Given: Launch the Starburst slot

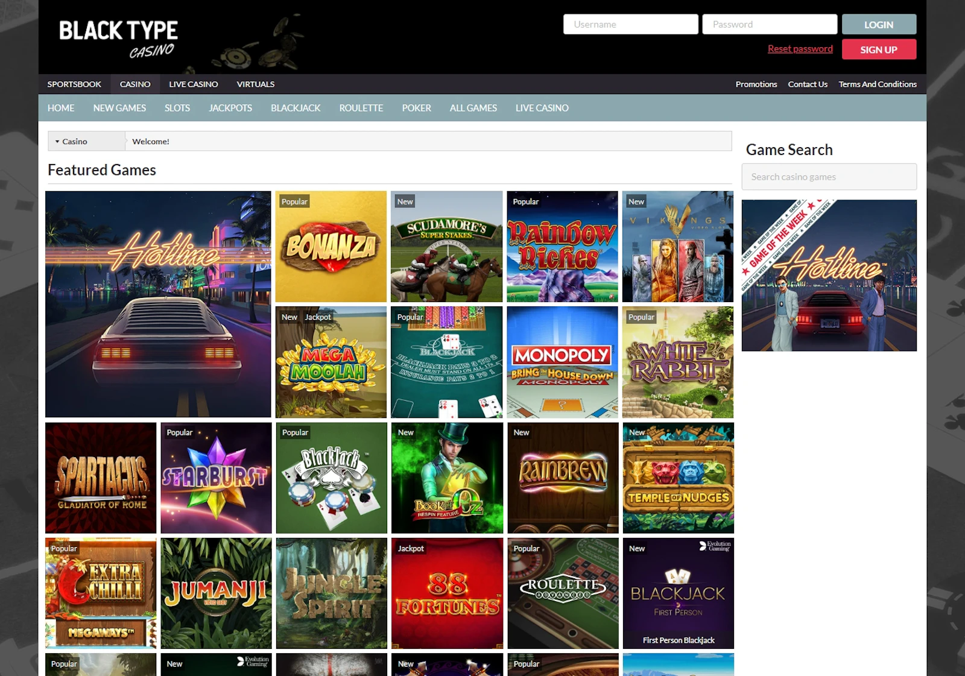Looking at the screenshot, I should (x=215, y=477).
